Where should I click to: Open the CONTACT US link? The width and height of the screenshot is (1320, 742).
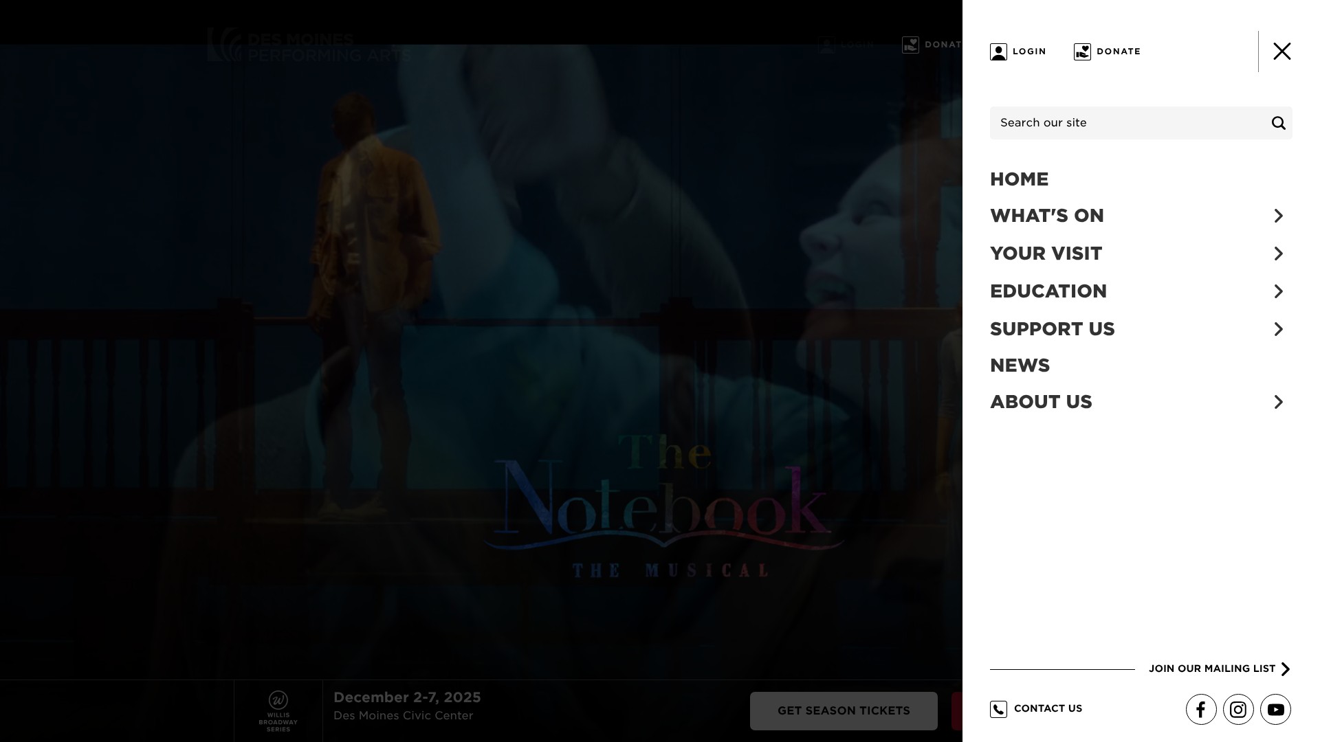pos(1048,708)
